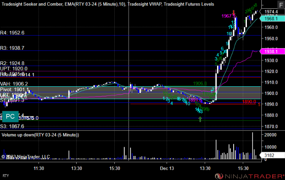
Task: Click the Dec 13 date axis label
Action: pos(167,168)
